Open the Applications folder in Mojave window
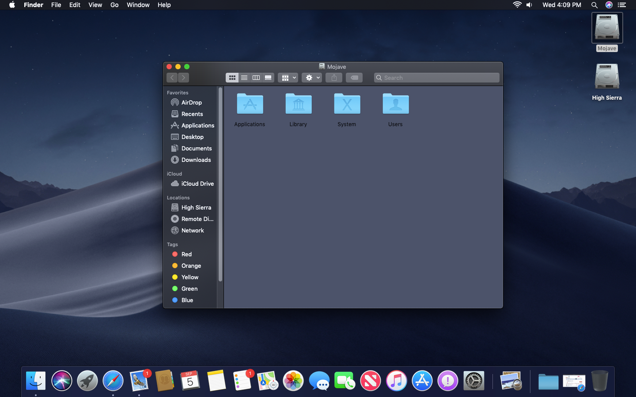 pos(250,104)
